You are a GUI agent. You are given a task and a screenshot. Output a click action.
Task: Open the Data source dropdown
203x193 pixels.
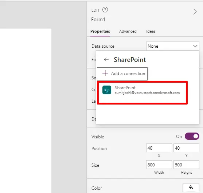[x=173, y=46]
